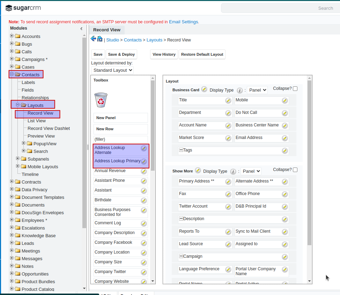Open the Standard Layout dropdown

112,70
